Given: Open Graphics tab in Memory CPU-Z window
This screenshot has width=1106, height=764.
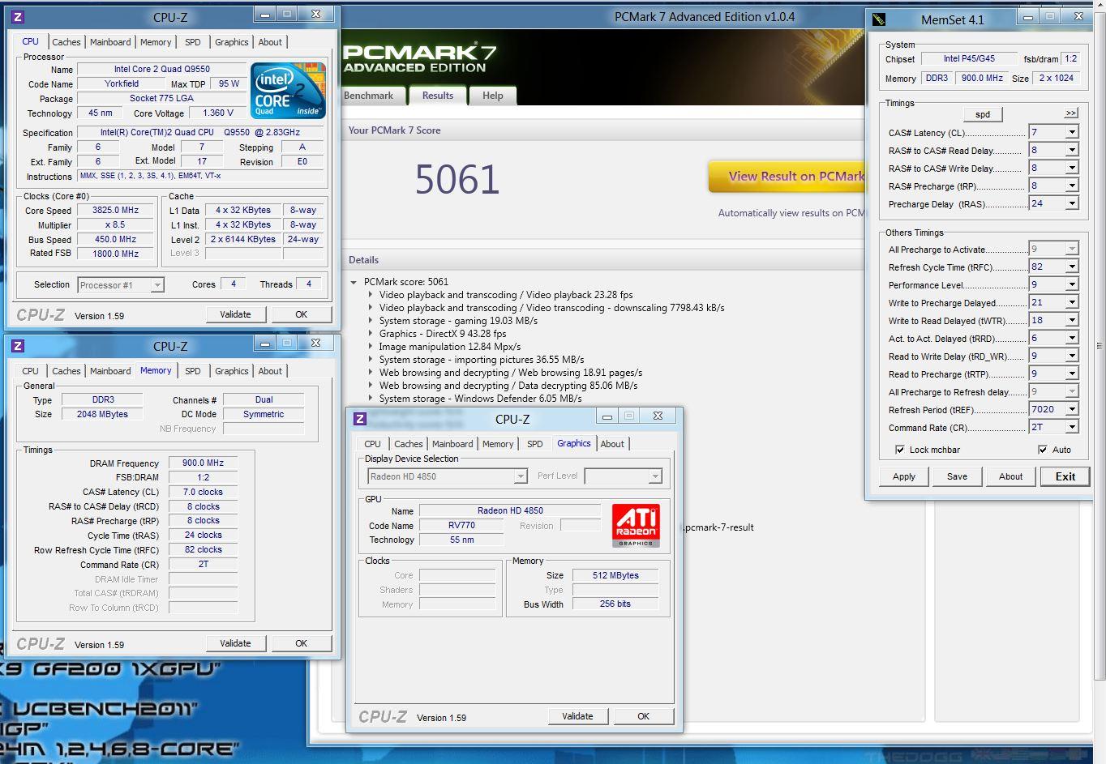Looking at the screenshot, I should click(231, 371).
